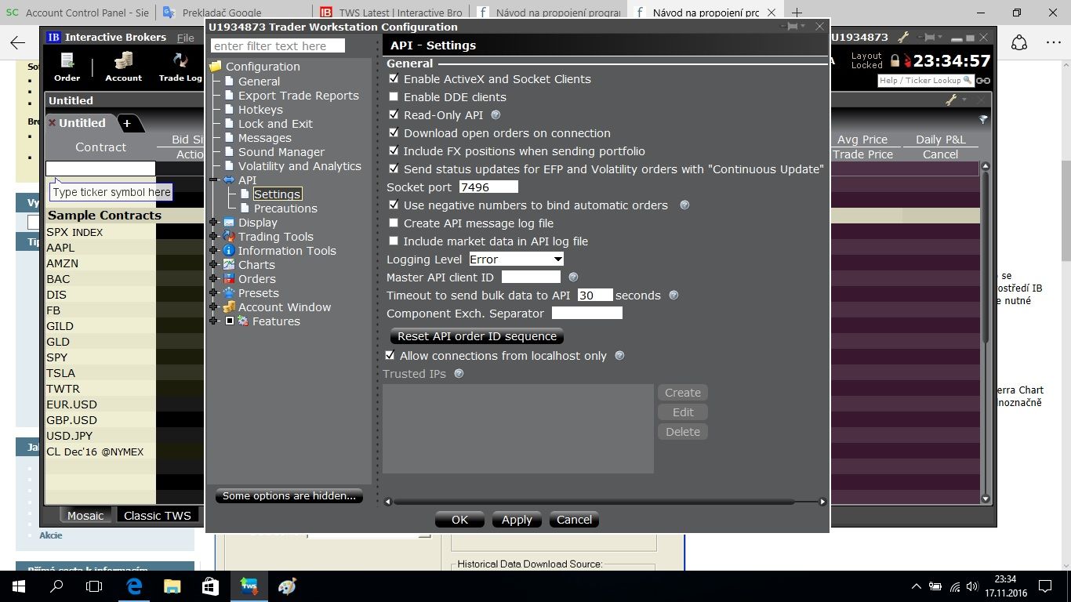This screenshot has width=1071, height=602.
Task: Open the Account window icon in TWS
Action: click(x=123, y=67)
